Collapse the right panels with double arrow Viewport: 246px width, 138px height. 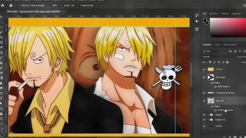[199, 10]
